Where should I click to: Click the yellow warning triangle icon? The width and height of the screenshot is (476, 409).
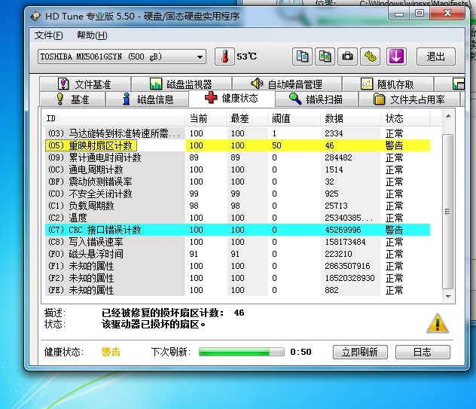[438, 323]
